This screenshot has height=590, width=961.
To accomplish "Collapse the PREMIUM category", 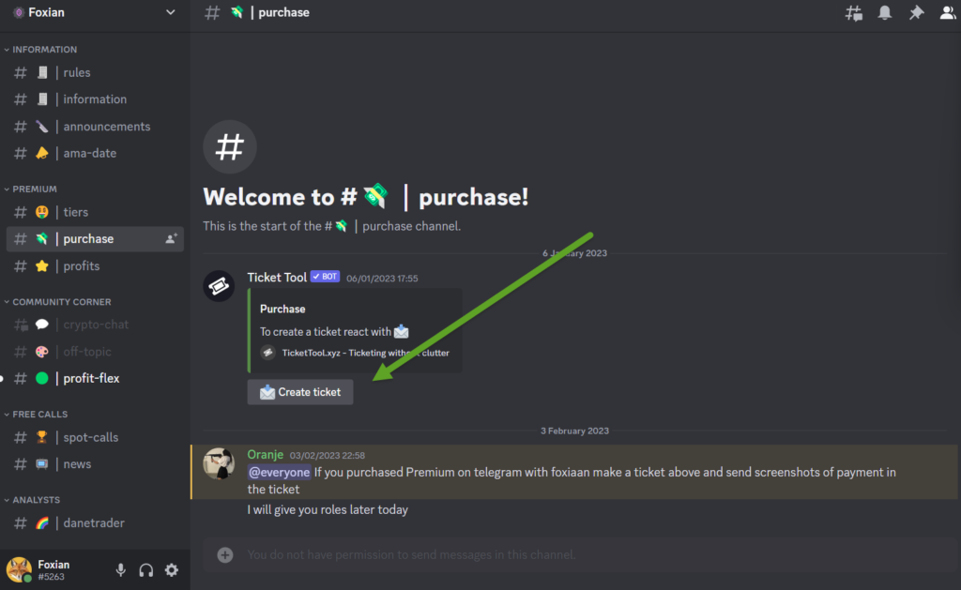I will (x=35, y=189).
